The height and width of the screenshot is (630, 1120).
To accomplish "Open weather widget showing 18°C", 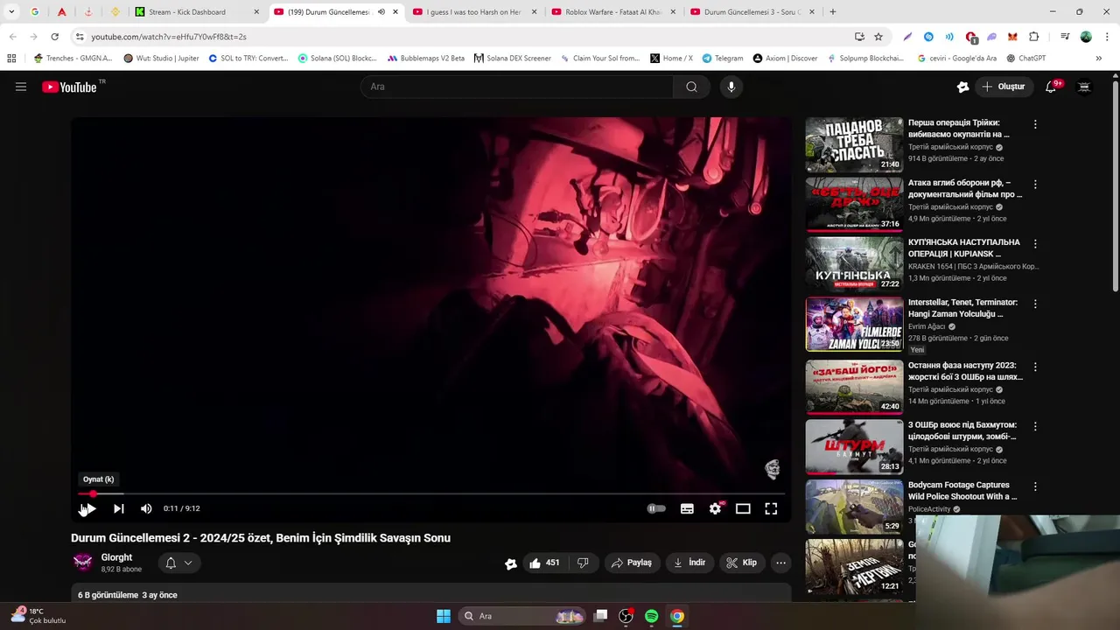I will click(x=39, y=616).
